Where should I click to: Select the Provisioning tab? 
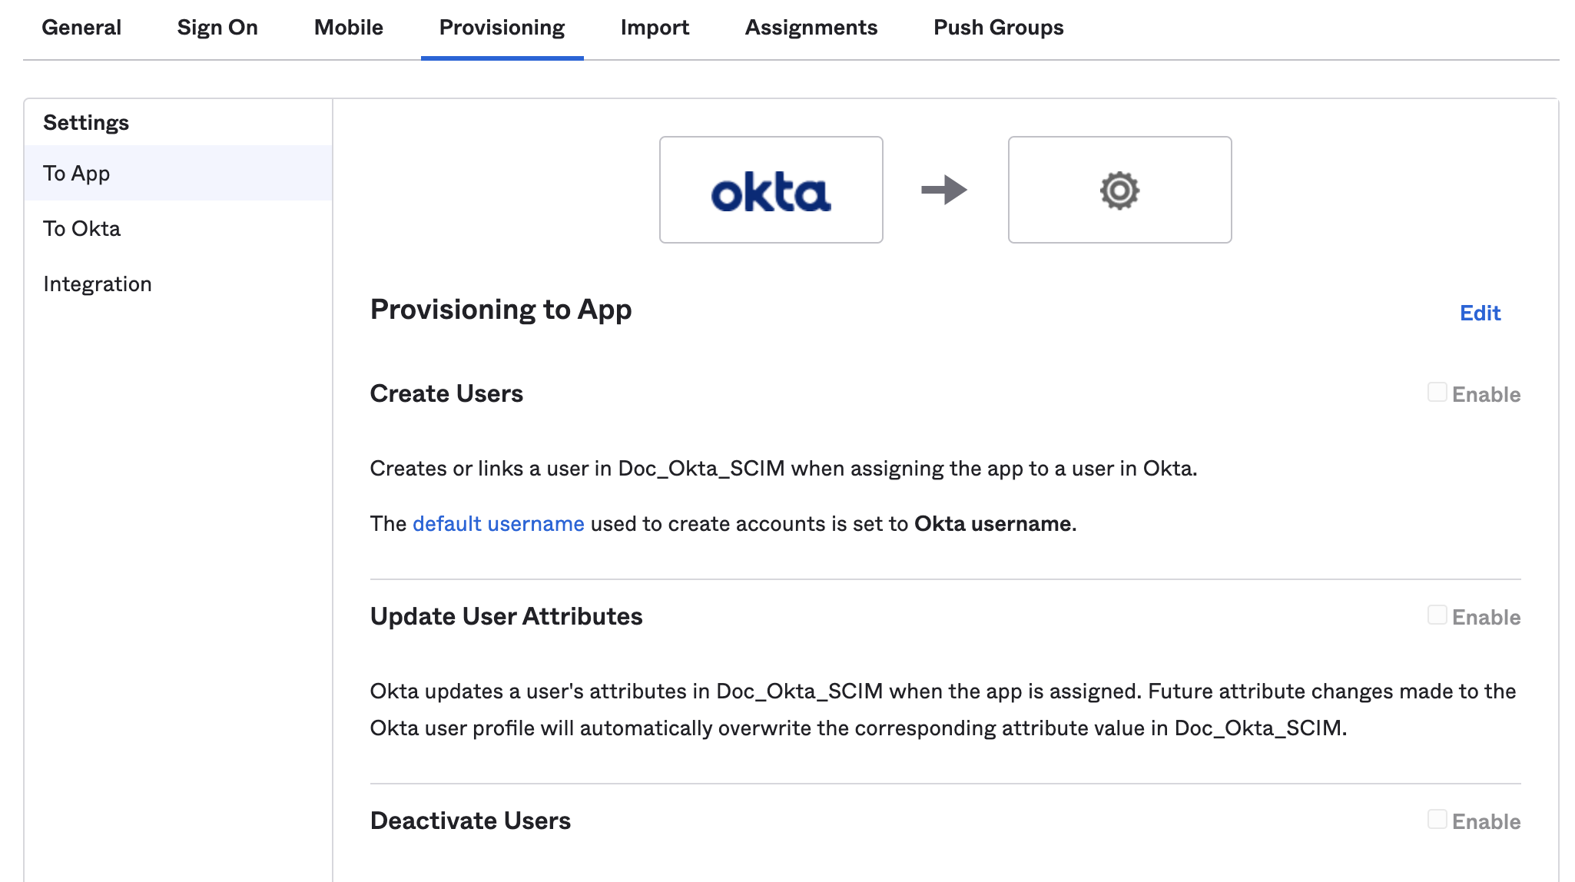pos(502,28)
